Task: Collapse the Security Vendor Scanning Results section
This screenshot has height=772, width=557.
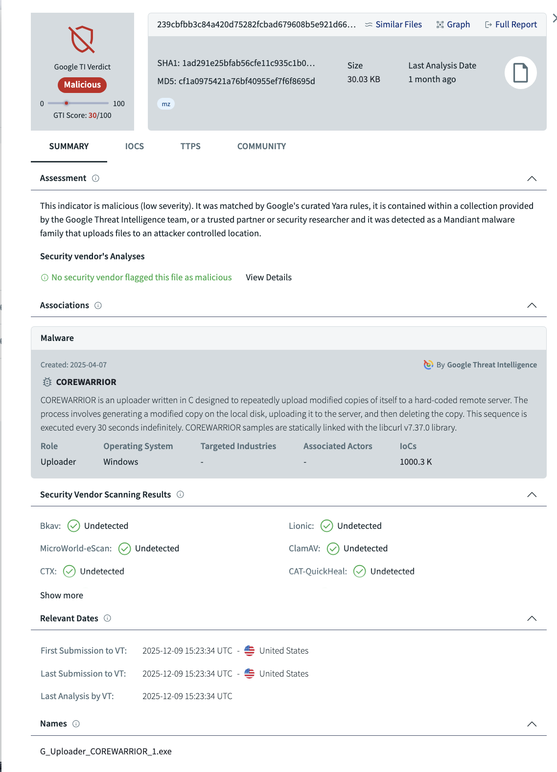Action: pyautogui.click(x=532, y=495)
